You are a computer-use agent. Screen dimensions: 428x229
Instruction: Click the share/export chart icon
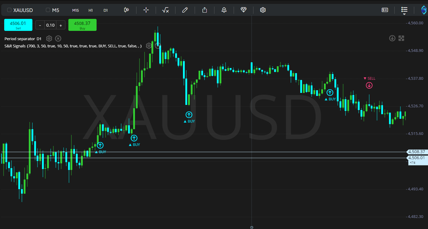pos(205,10)
